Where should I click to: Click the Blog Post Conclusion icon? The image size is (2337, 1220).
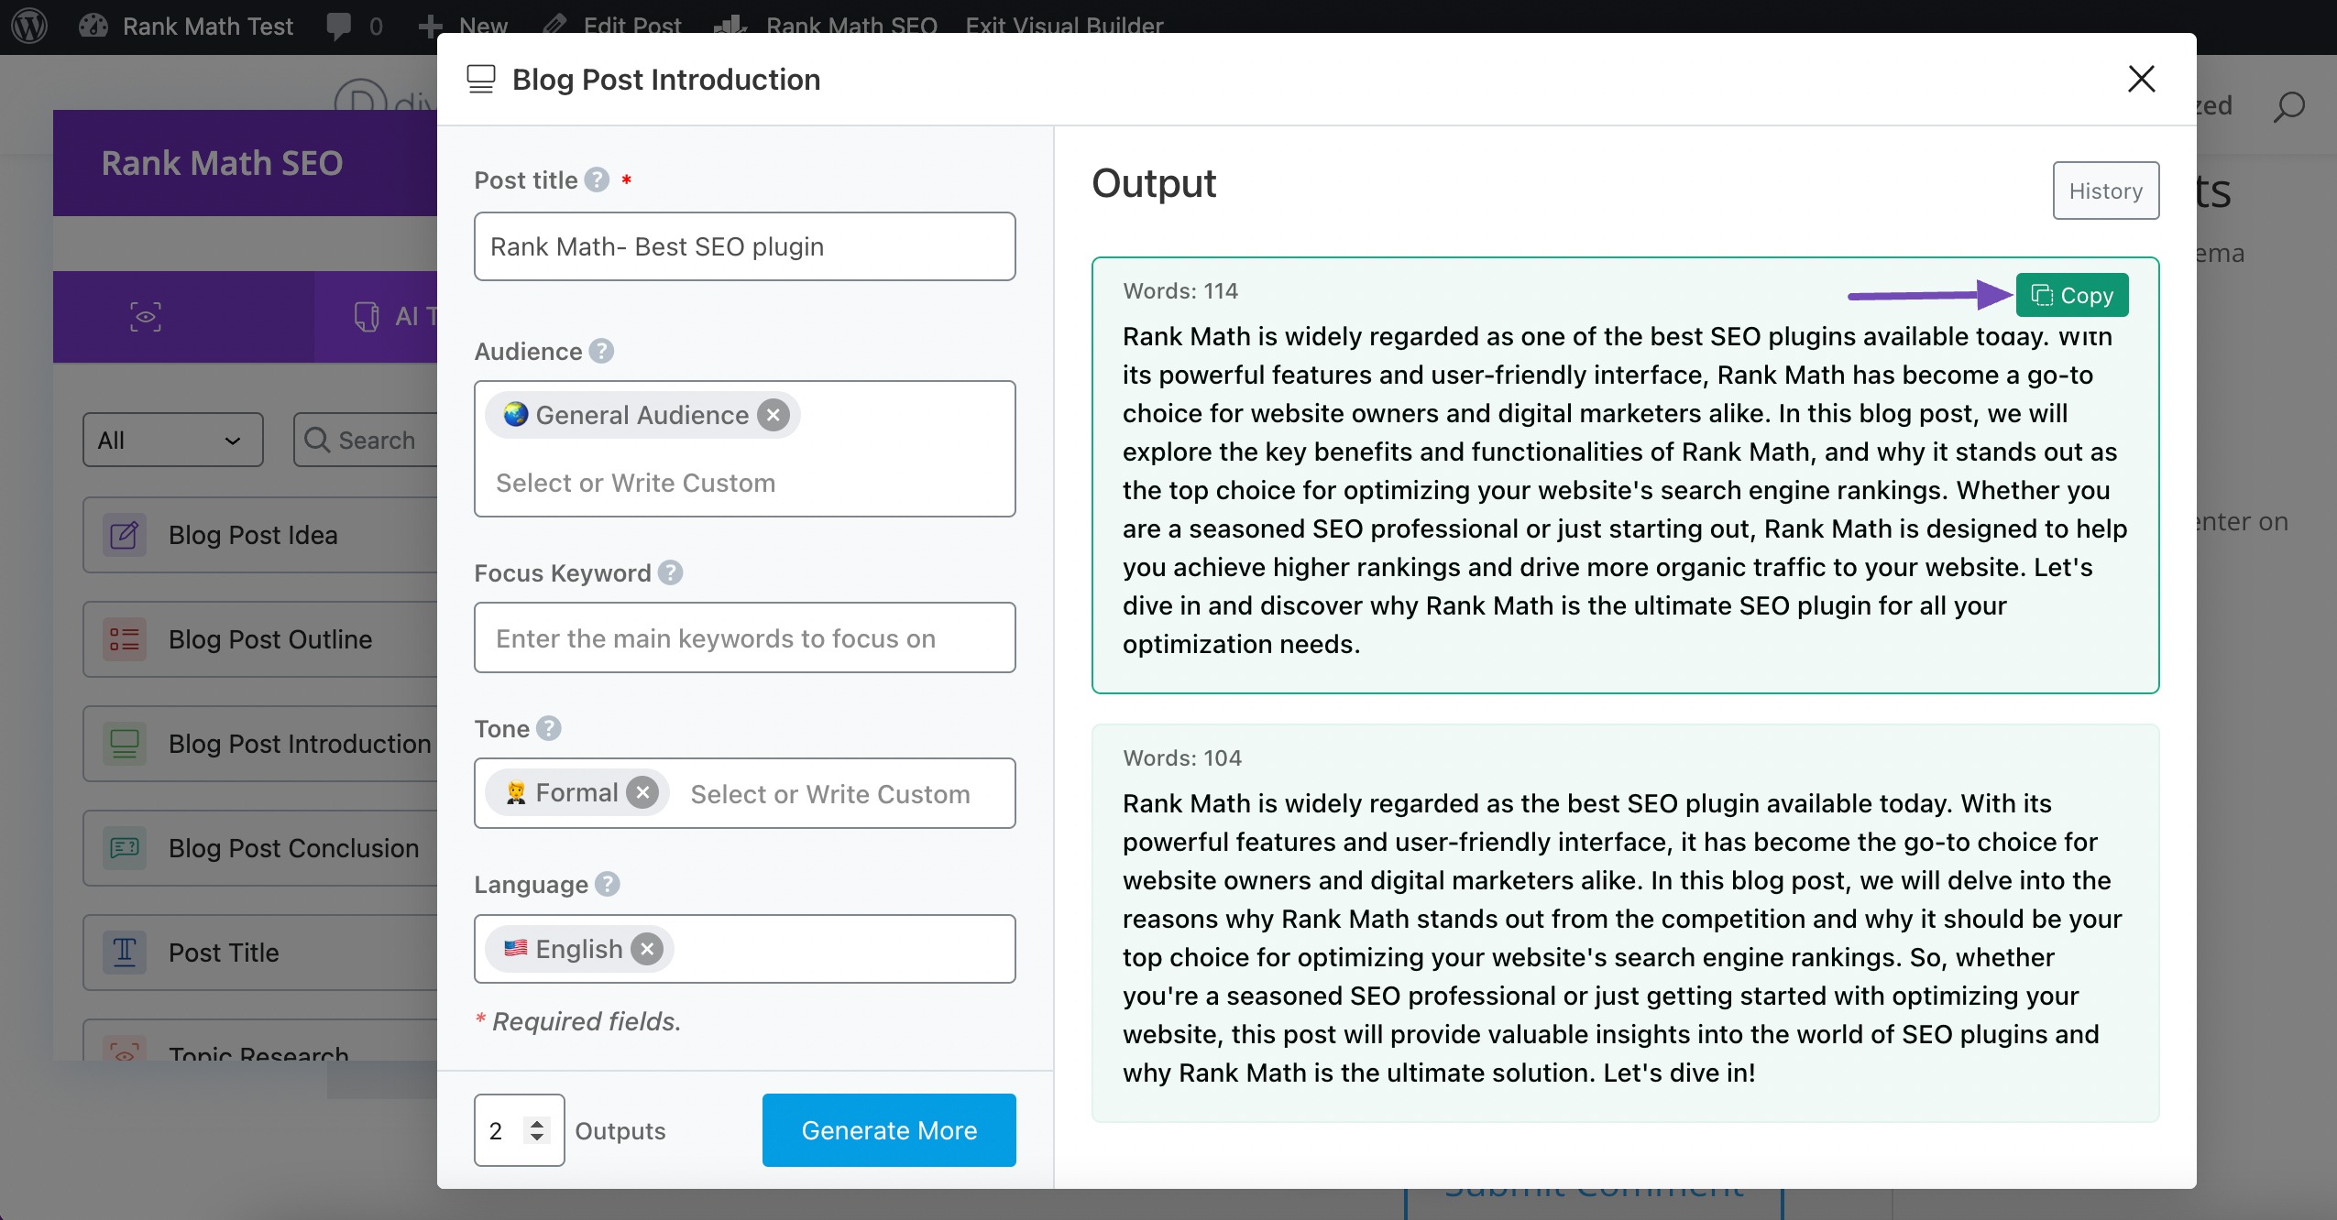125,848
